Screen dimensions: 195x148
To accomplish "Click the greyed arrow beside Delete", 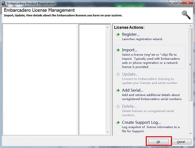I will 118,107.
